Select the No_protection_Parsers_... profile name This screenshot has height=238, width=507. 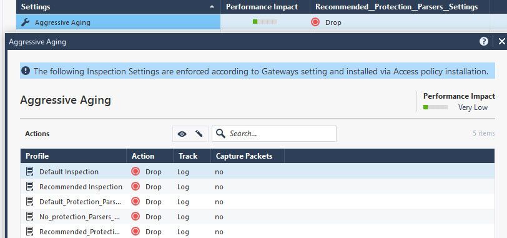(x=79, y=217)
